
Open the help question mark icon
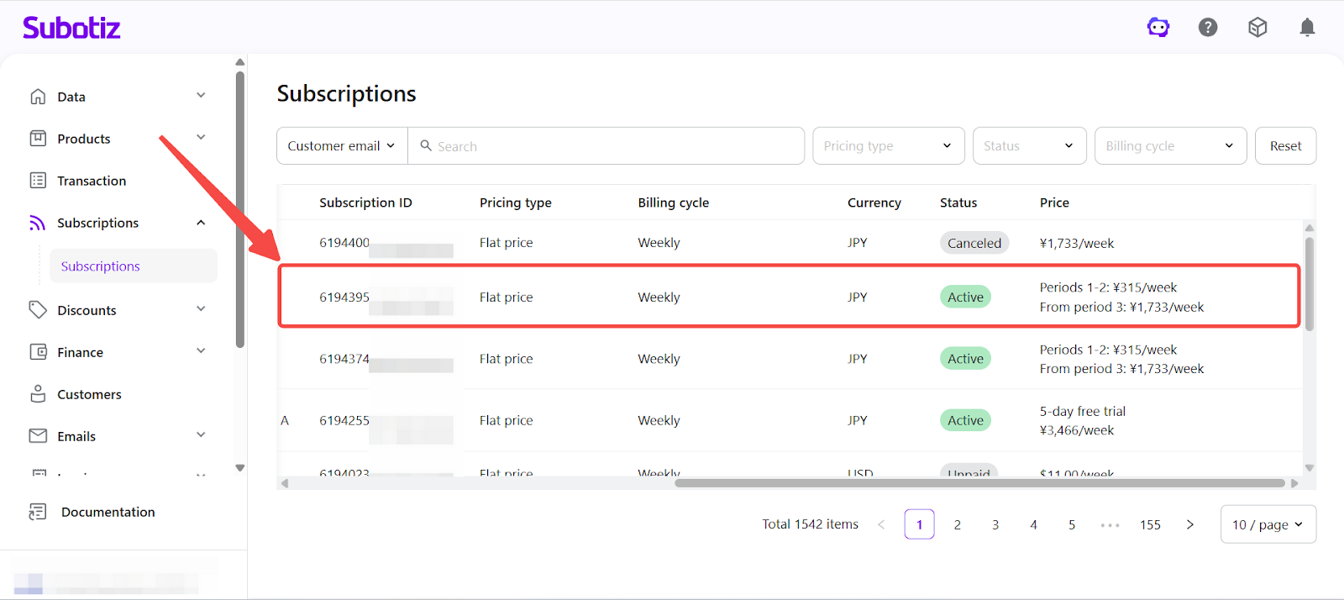[1208, 28]
